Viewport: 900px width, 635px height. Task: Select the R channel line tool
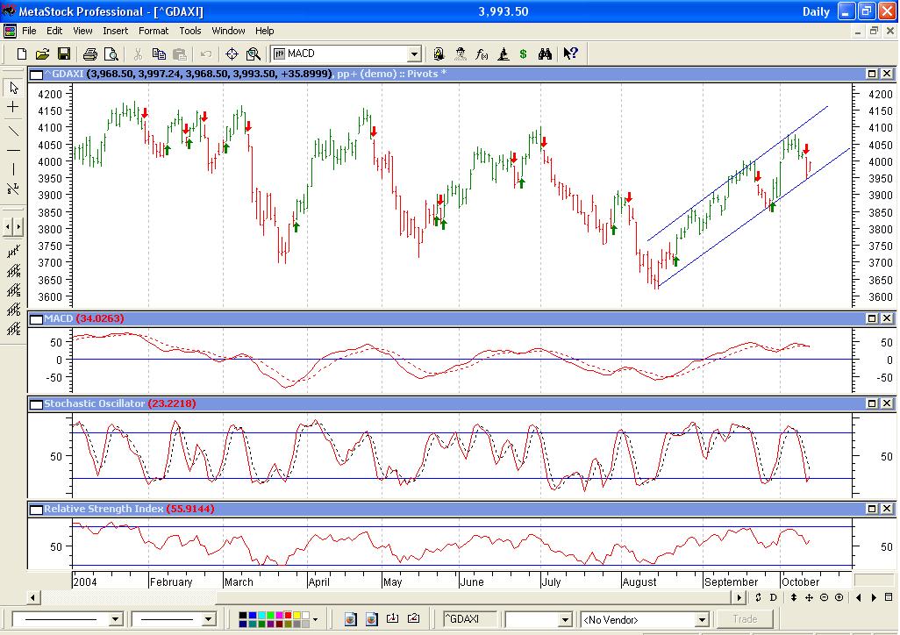(x=14, y=270)
